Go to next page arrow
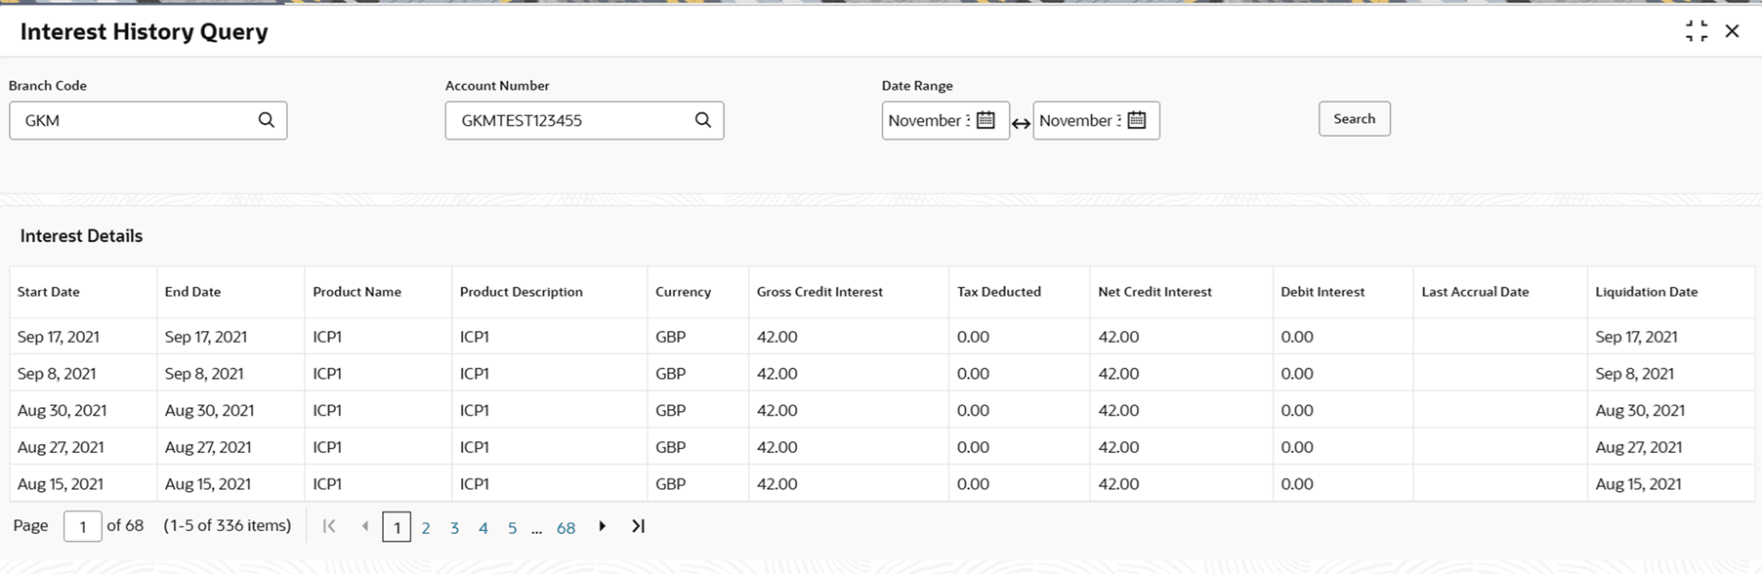This screenshot has height=574, width=1762. [x=602, y=526]
